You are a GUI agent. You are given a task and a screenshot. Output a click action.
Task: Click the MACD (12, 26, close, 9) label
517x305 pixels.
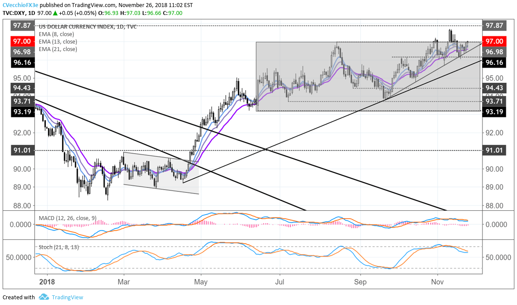(x=67, y=218)
